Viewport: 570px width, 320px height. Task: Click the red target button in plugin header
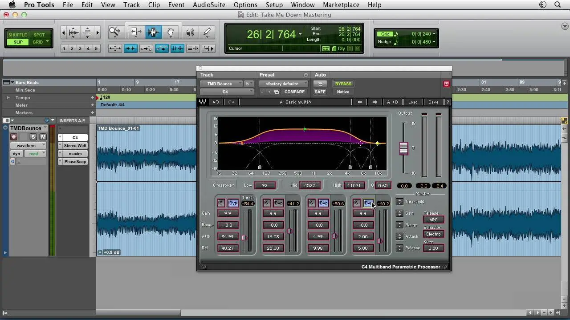tap(446, 84)
